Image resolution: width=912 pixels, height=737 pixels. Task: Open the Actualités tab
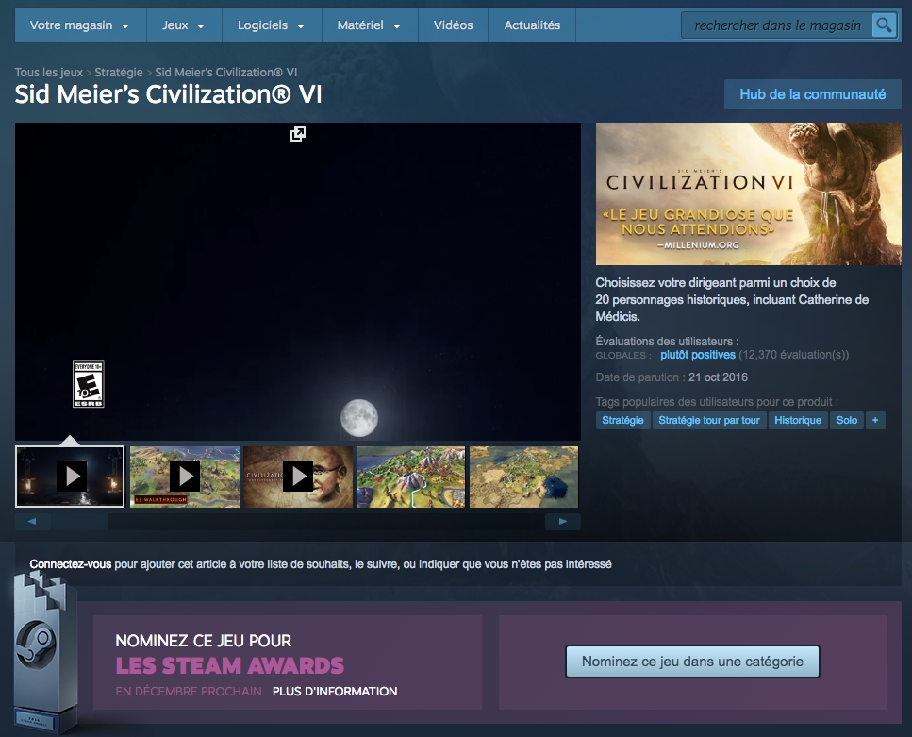[532, 25]
